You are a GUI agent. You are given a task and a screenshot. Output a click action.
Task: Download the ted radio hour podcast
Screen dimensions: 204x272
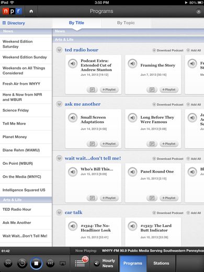[168, 50]
